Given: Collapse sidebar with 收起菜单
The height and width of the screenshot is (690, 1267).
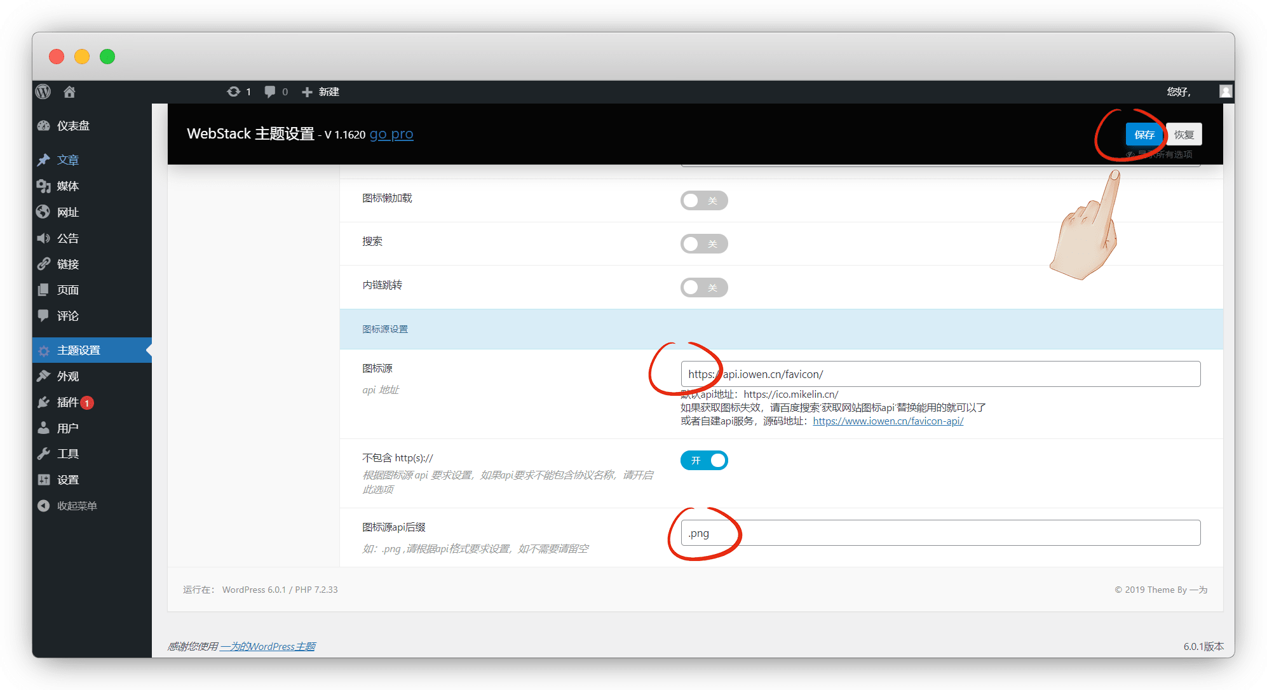Looking at the screenshot, I should tap(76, 506).
